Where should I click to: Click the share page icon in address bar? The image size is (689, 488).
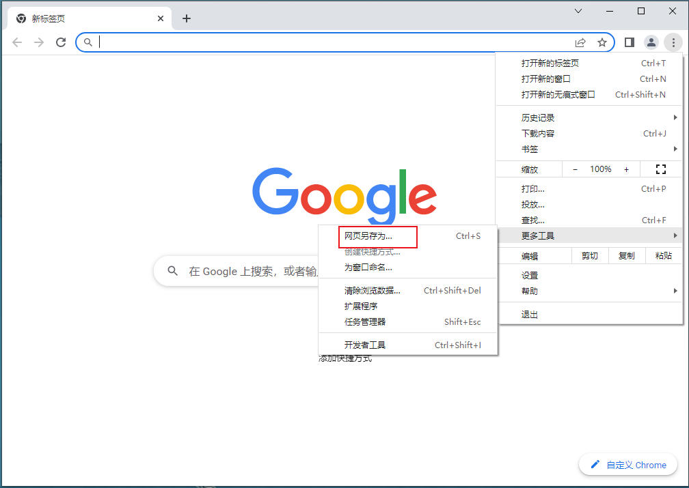pyautogui.click(x=580, y=42)
